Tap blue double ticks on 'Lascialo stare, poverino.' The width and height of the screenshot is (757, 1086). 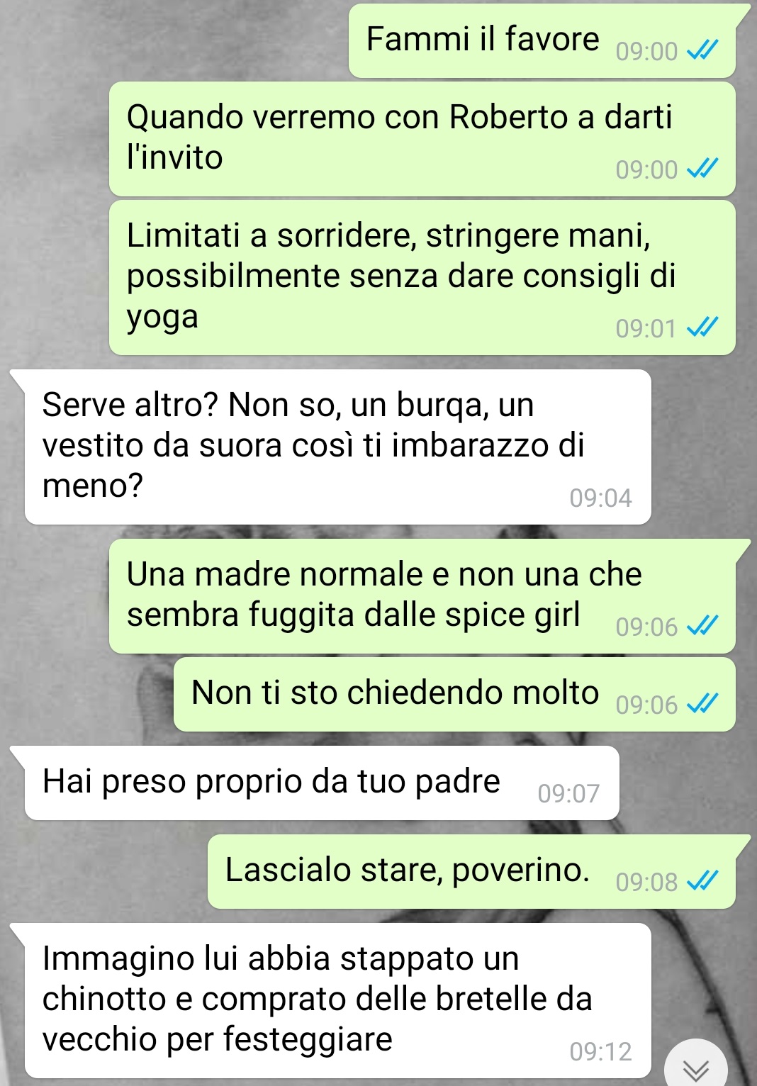click(704, 880)
